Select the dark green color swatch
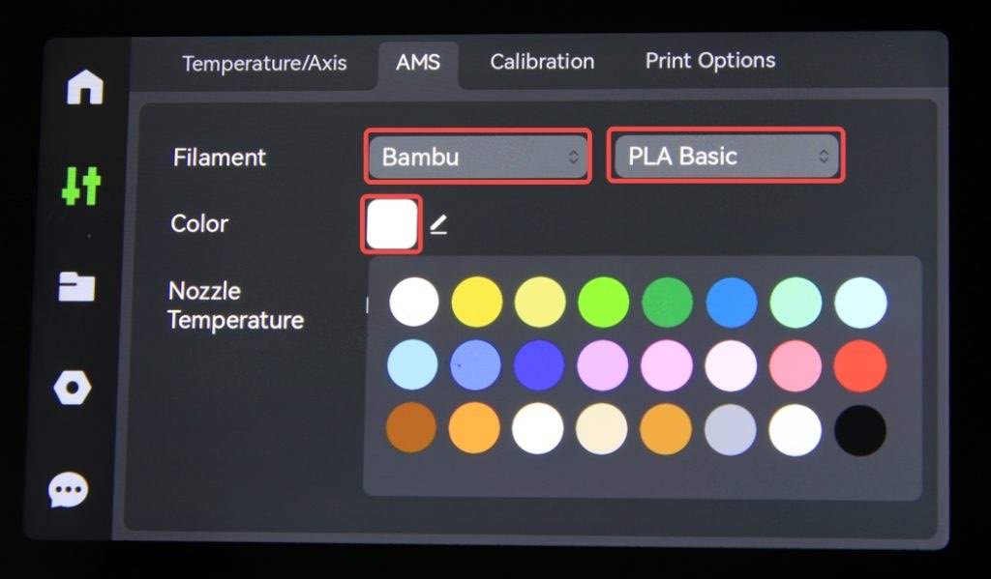Image resolution: width=991 pixels, height=579 pixels. tap(668, 303)
